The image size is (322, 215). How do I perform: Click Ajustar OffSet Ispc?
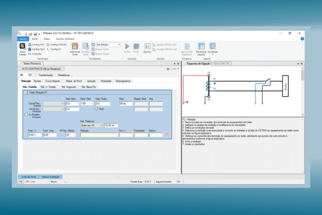(165, 45)
